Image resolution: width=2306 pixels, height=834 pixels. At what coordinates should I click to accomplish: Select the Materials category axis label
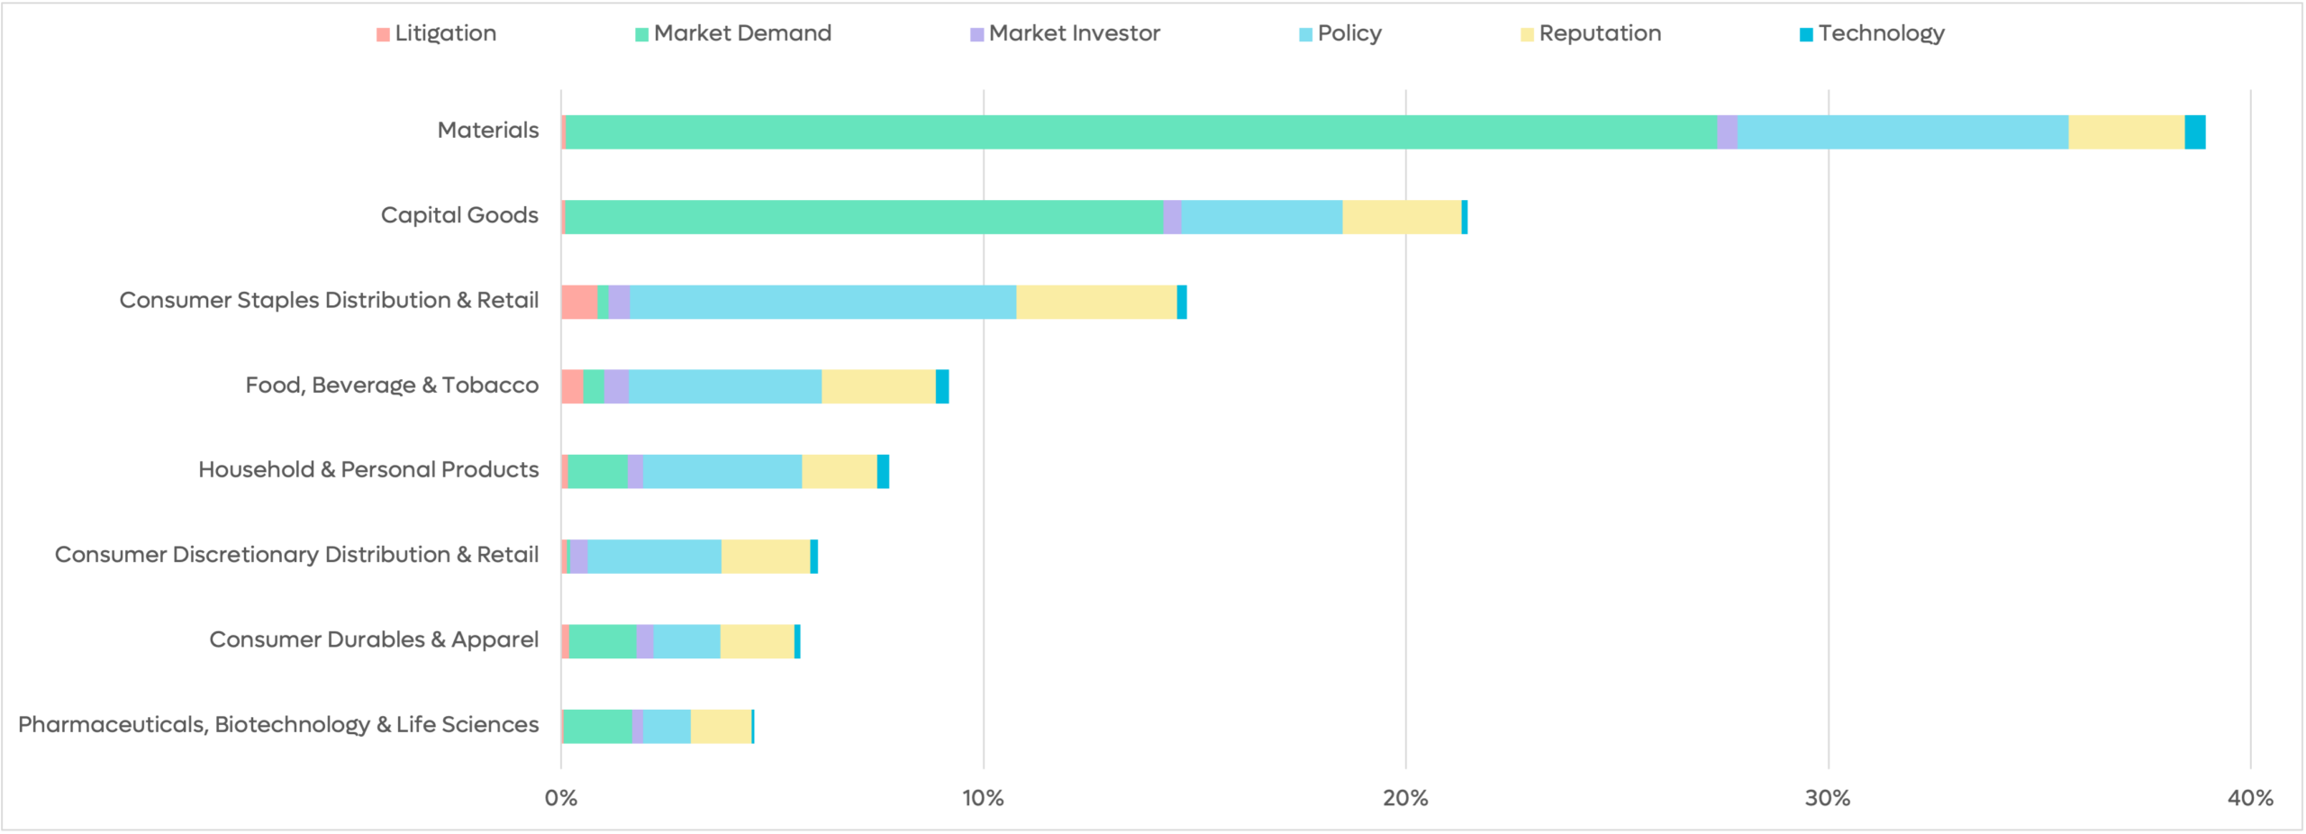point(488,131)
